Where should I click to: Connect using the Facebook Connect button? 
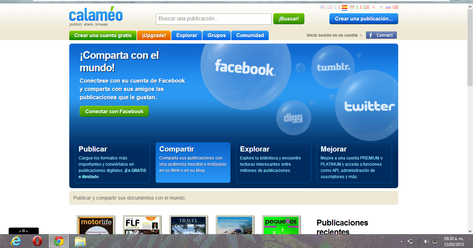pos(381,35)
